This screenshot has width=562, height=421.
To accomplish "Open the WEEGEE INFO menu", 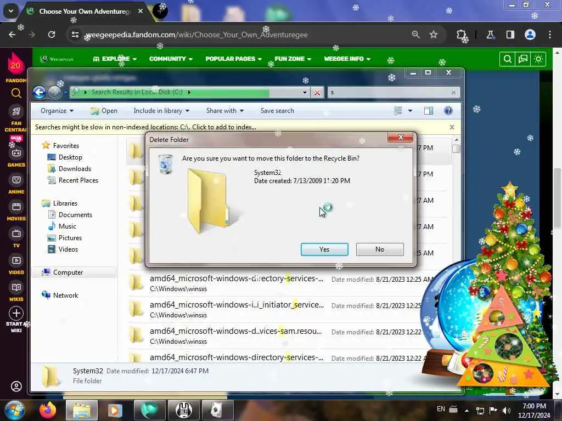I will pos(347,59).
